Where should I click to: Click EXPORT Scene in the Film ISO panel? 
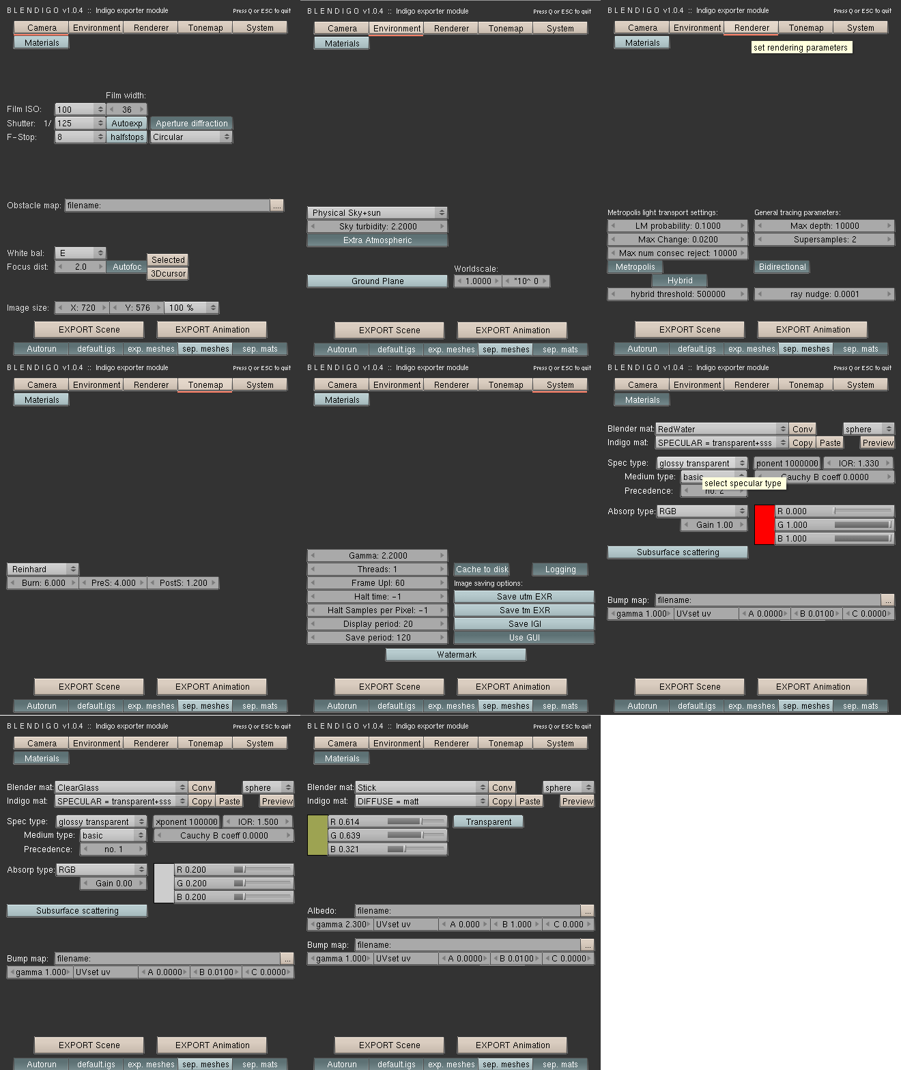point(89,330)
